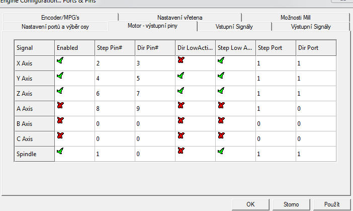This screenshot has width=353, height=211.
Task: Toggle B Axis Enabled red cross
Action: coord(60,120)
